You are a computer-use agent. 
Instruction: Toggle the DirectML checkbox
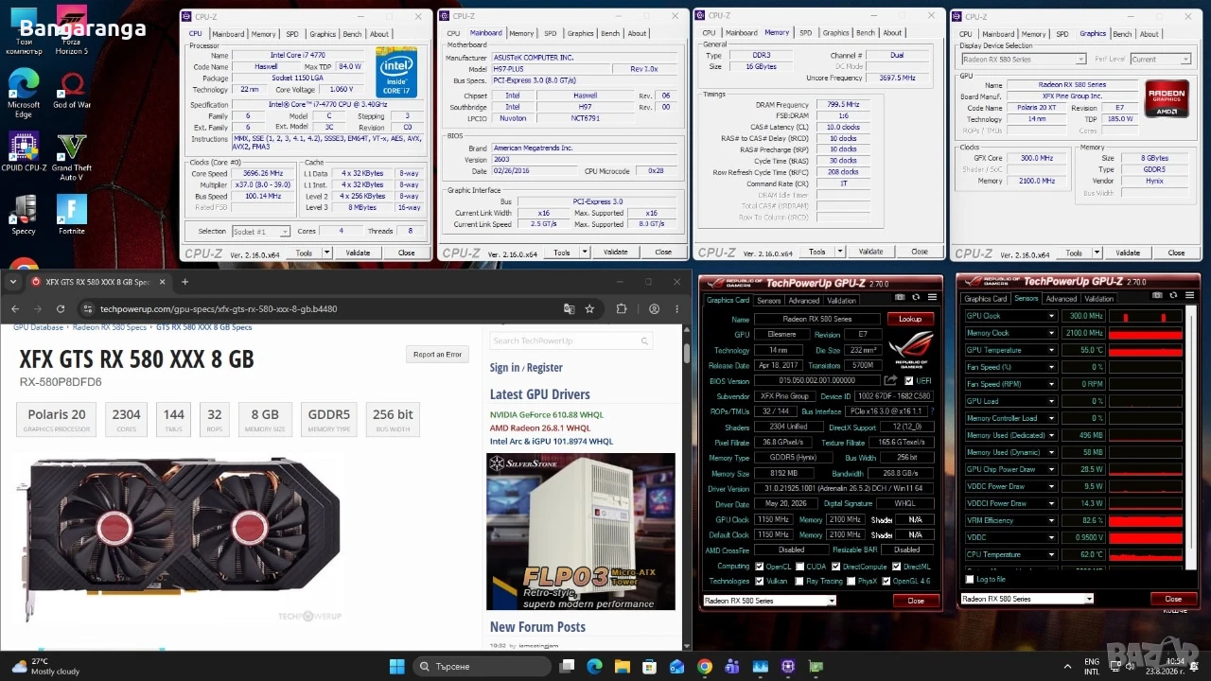pyautogui.click(x=896, y=567)
